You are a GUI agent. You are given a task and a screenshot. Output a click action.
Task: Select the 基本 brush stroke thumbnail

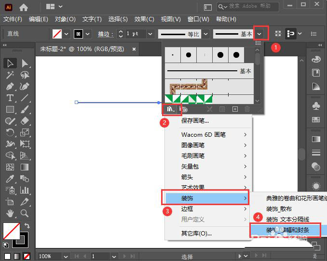(209, 71)
